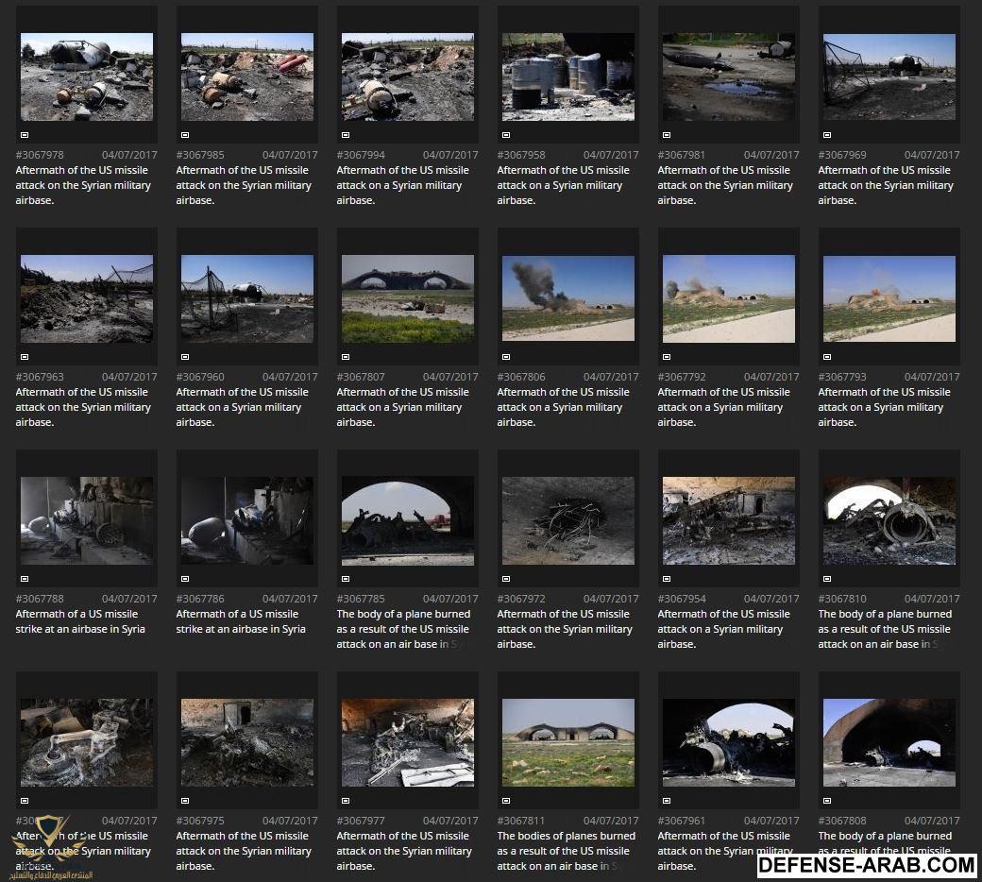Click the photo ID #3067963 link
This screenshot has height=882, width=982.
[x=40, y=377]
